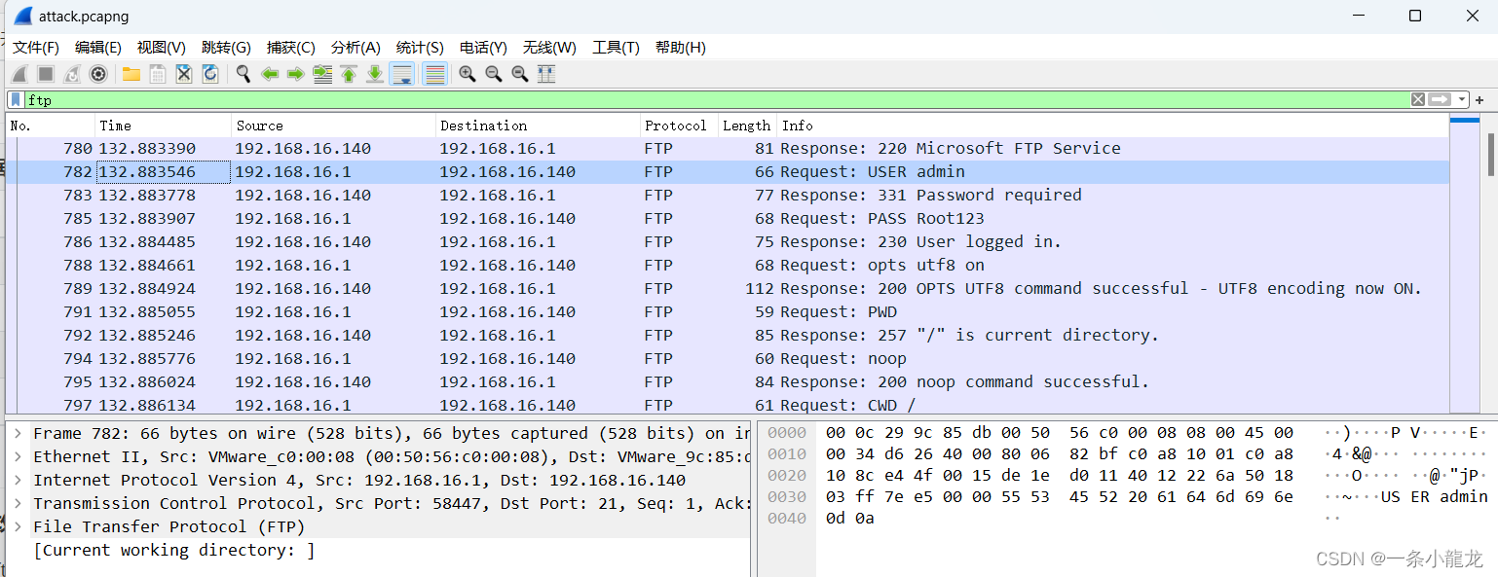Expand Transmission Control Protocol row
The width and height of the screenshot is (1498, 577).
(x=18, y=503)
